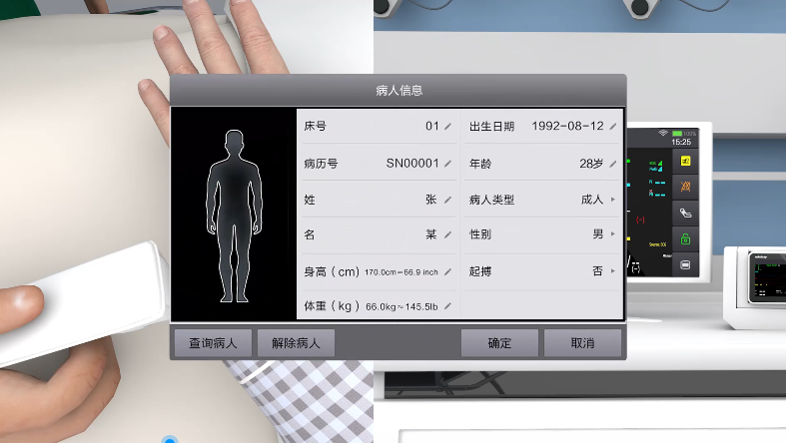786x443 pixels.
Task: Click the 解除病人 button
Action: point(296,343)
